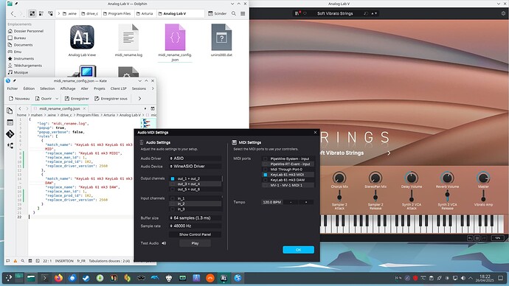
Task: Open Kate's Documents sidebar panel icon
Action: (x=10, y=111)
